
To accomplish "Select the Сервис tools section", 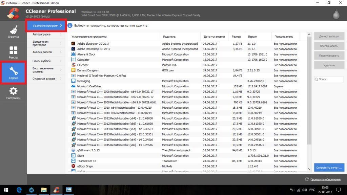I will point(13,73).
